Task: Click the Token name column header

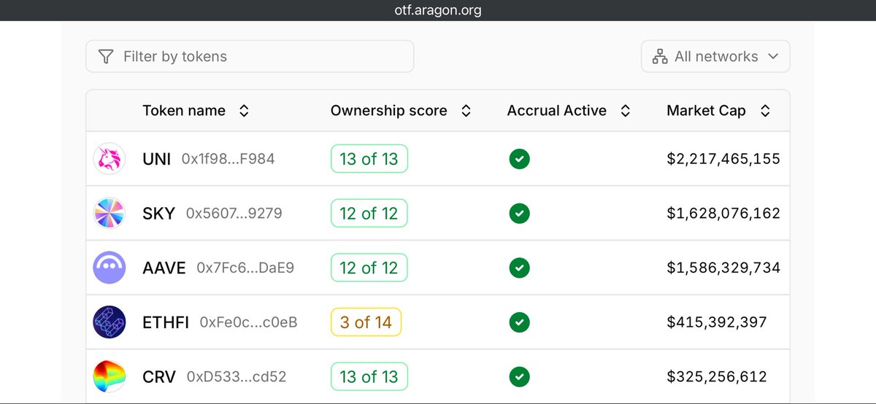Action: [x=184, y=111]
